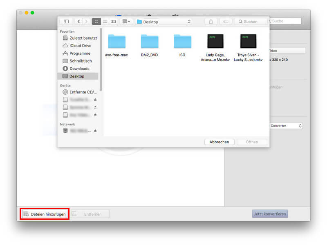Select the avc-free-mac folder
This screenshot has width=327, height=245.
click(116, 46)
